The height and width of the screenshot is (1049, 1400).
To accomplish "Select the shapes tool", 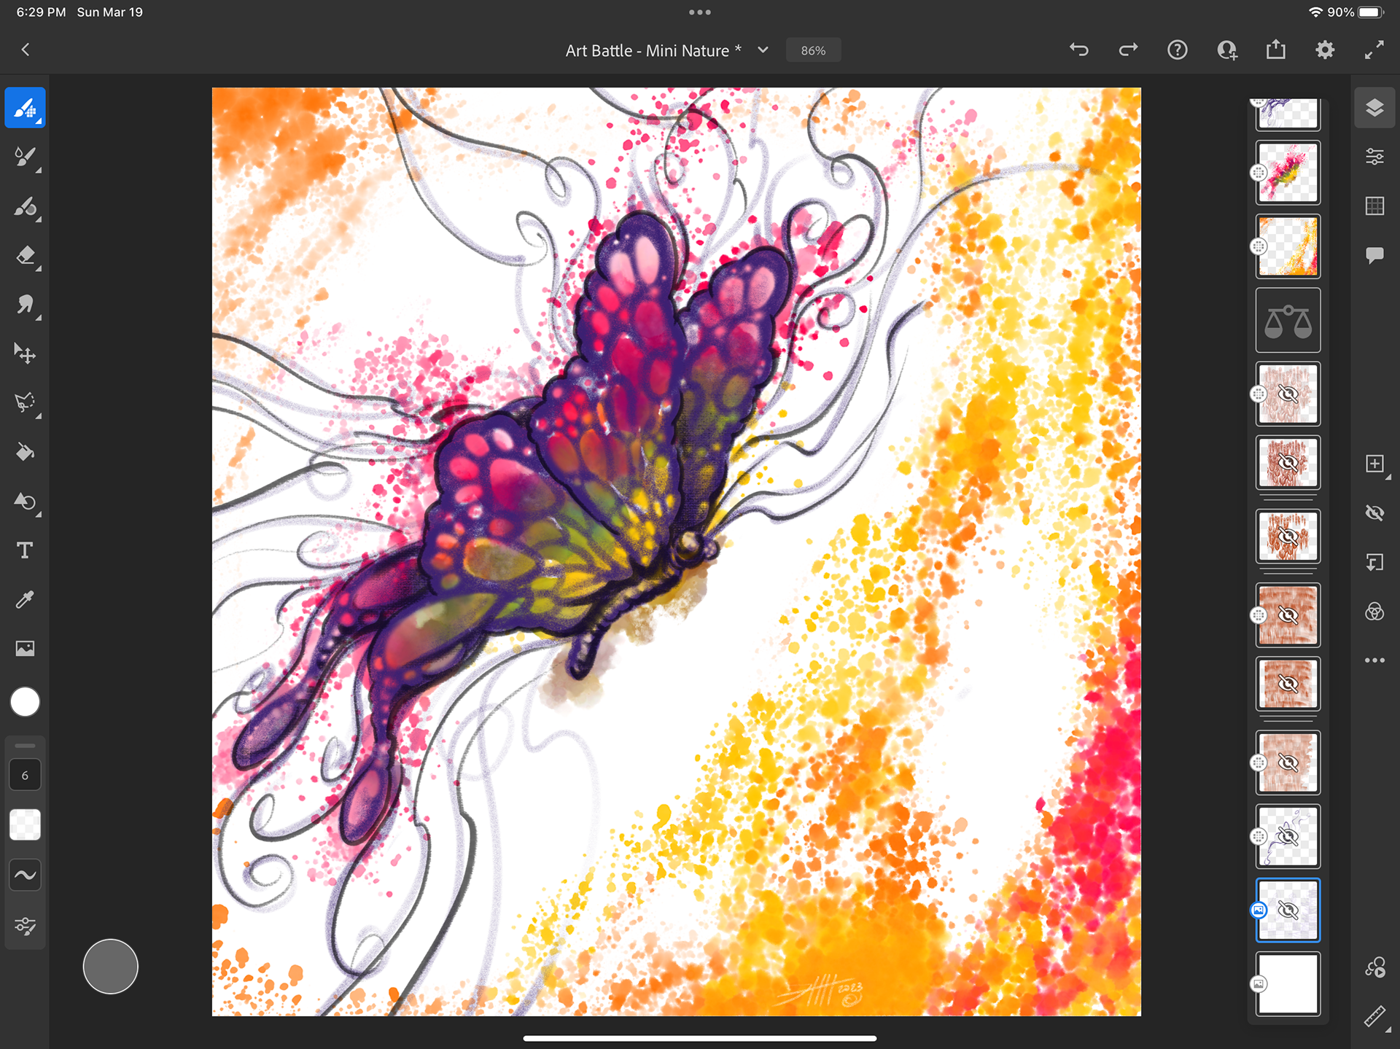I will pyautogui.click(x=26, y=502).
